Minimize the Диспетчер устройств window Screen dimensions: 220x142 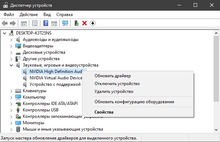179,5
